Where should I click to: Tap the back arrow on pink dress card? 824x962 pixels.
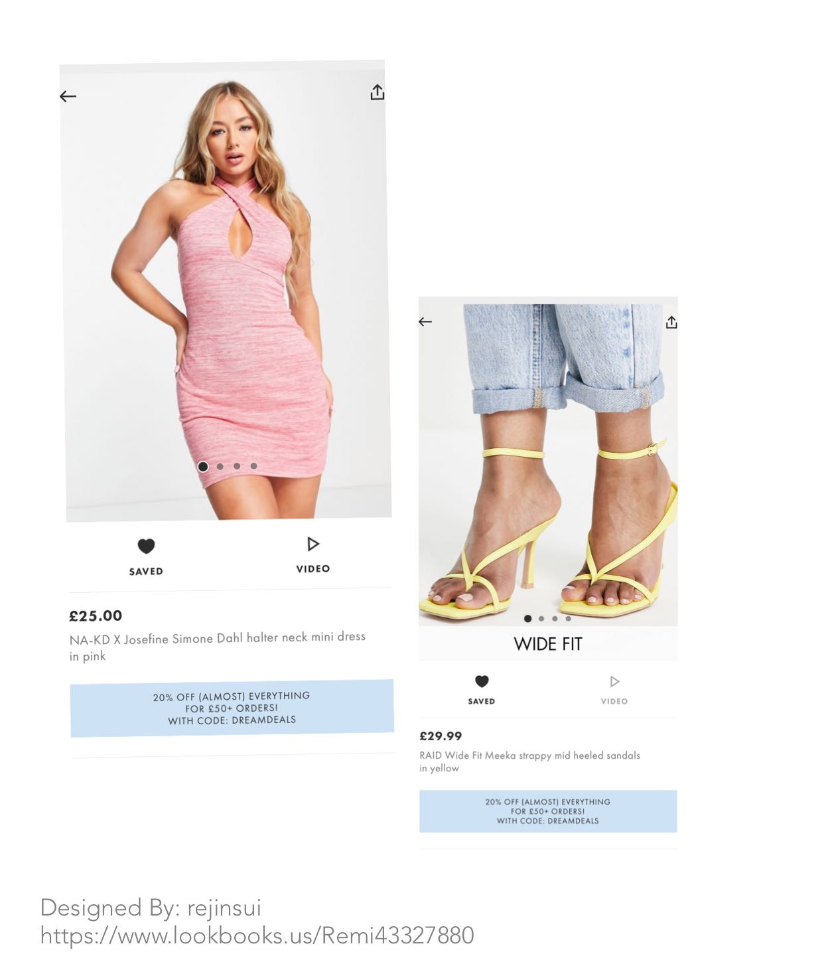[x=68, y=97]
